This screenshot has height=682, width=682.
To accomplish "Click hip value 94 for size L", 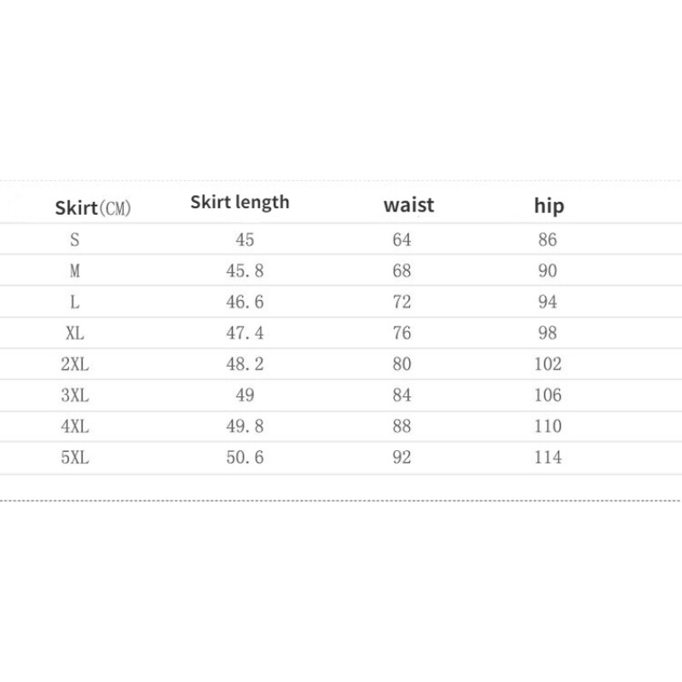I will click(x=547, y=303).
